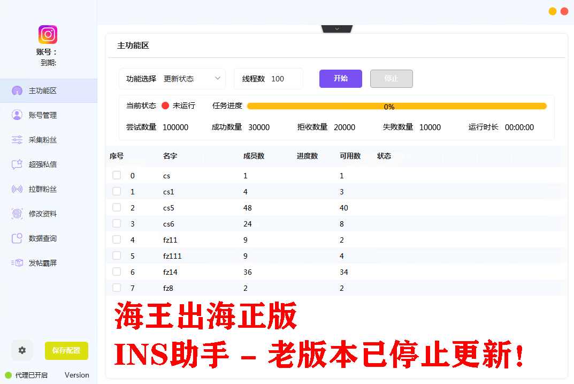Open the 发帖霸屏 cube icon
The height and width of the screenshot is (384, 574).
tap(17, 263)
